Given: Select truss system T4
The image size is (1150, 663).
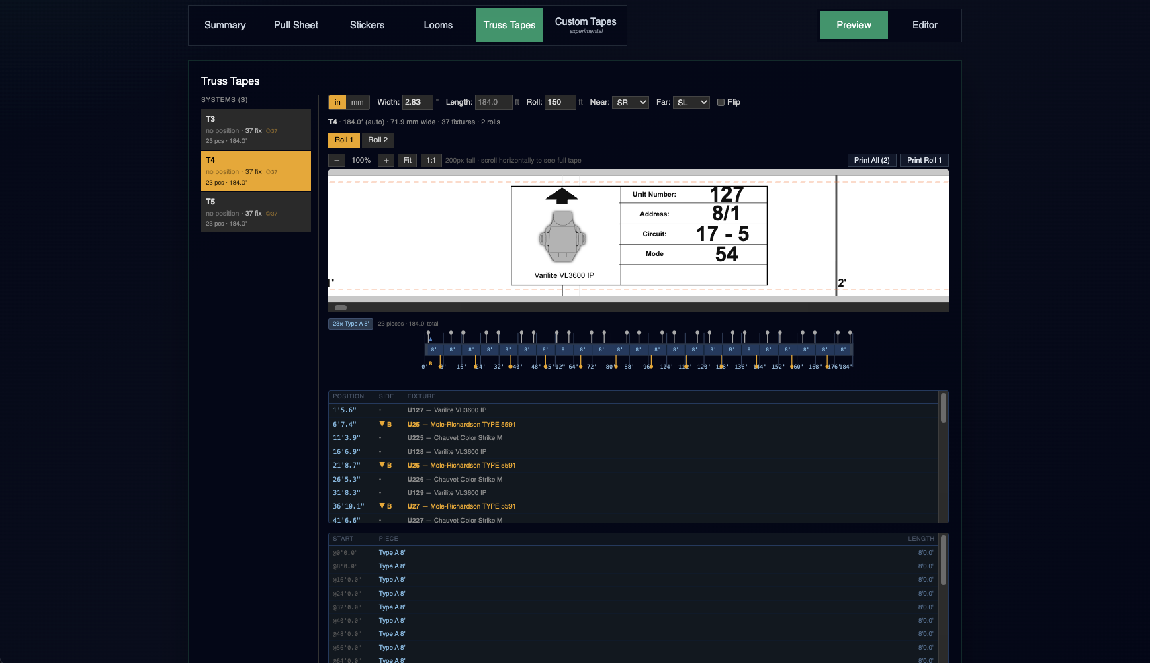Looking at the screenshot, I should click(x=256, y=171).
